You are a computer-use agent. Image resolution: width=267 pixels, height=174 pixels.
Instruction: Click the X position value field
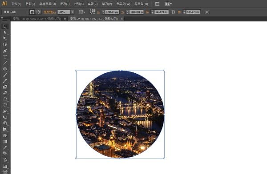click(112, 12)
